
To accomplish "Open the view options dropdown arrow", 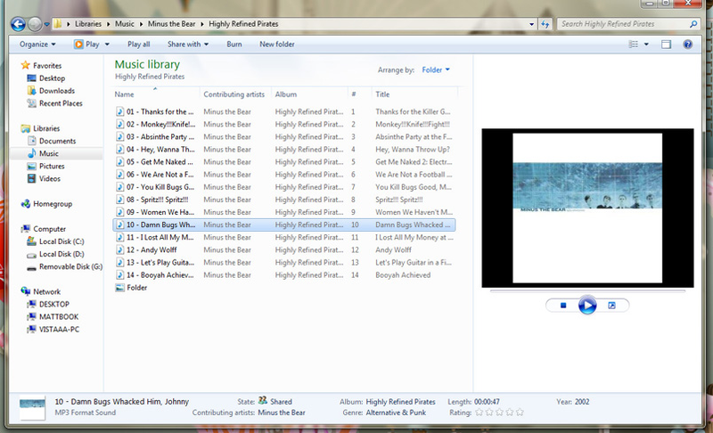I will click(x=646, y=44).
